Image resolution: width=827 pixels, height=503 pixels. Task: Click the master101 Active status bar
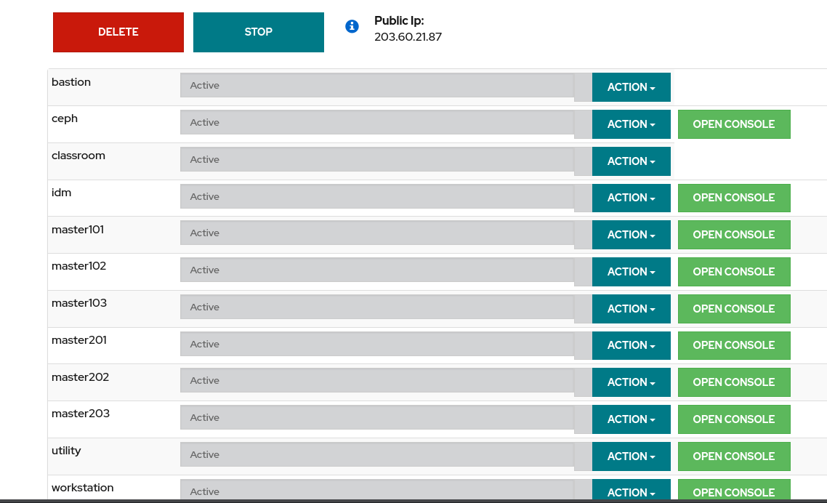coord(377,233)
